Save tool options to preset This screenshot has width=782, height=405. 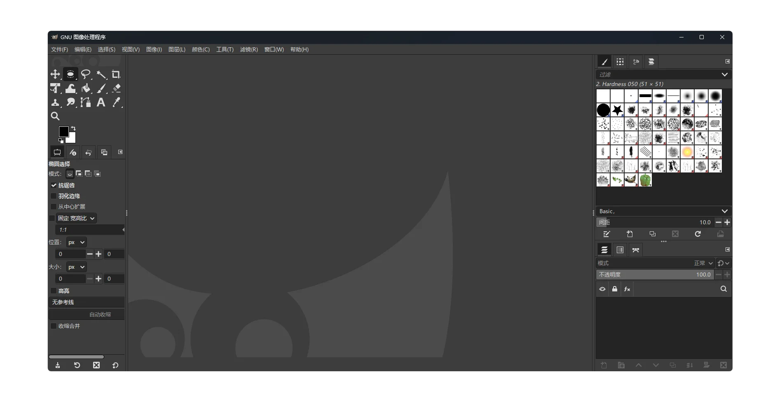58,365
